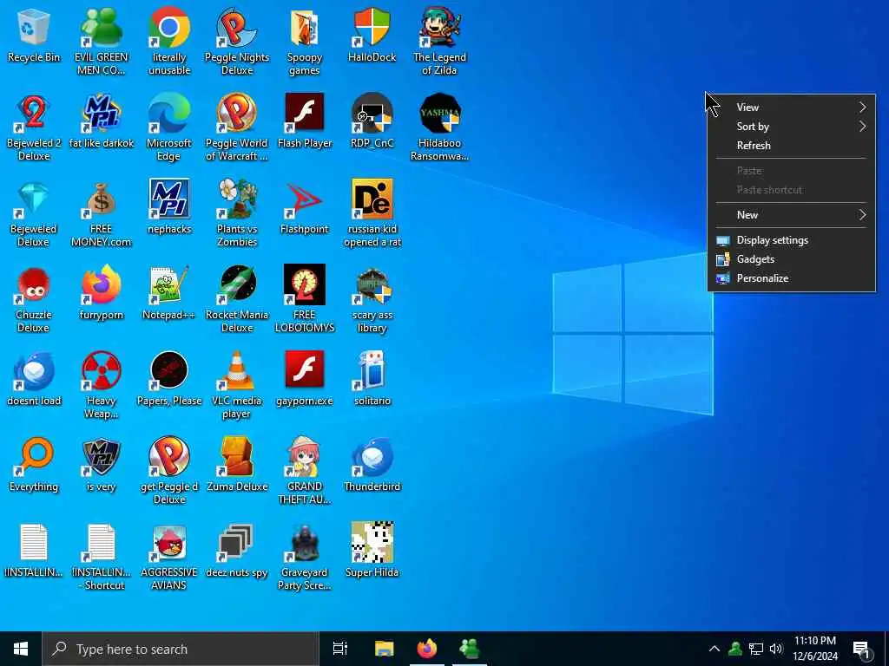Select the solitario icon
This screenshot has height=666, width=889.
point(372,371)
